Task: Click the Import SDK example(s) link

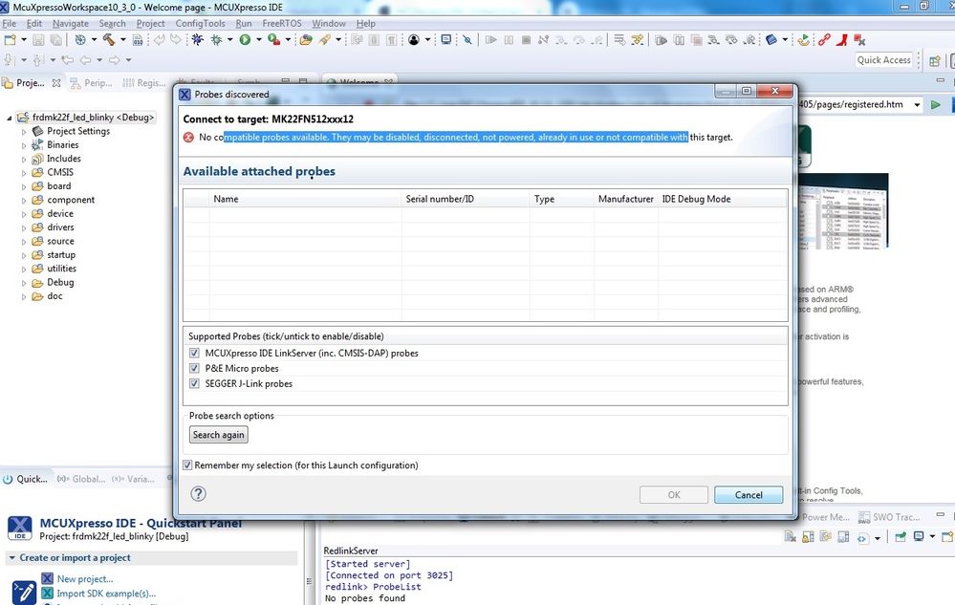Action: [106, 594]
